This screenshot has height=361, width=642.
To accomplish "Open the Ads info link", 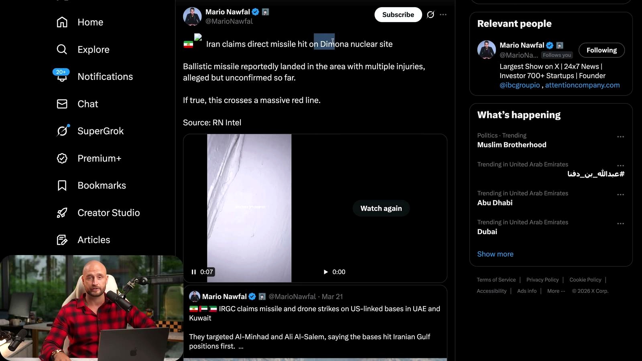I will (527, 291).
